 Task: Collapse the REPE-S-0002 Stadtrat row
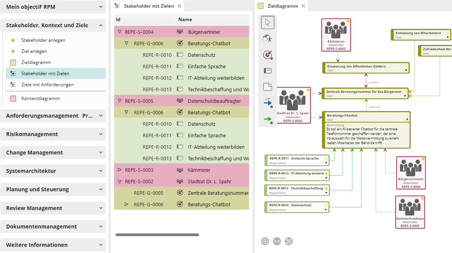[x=119, y=181]
